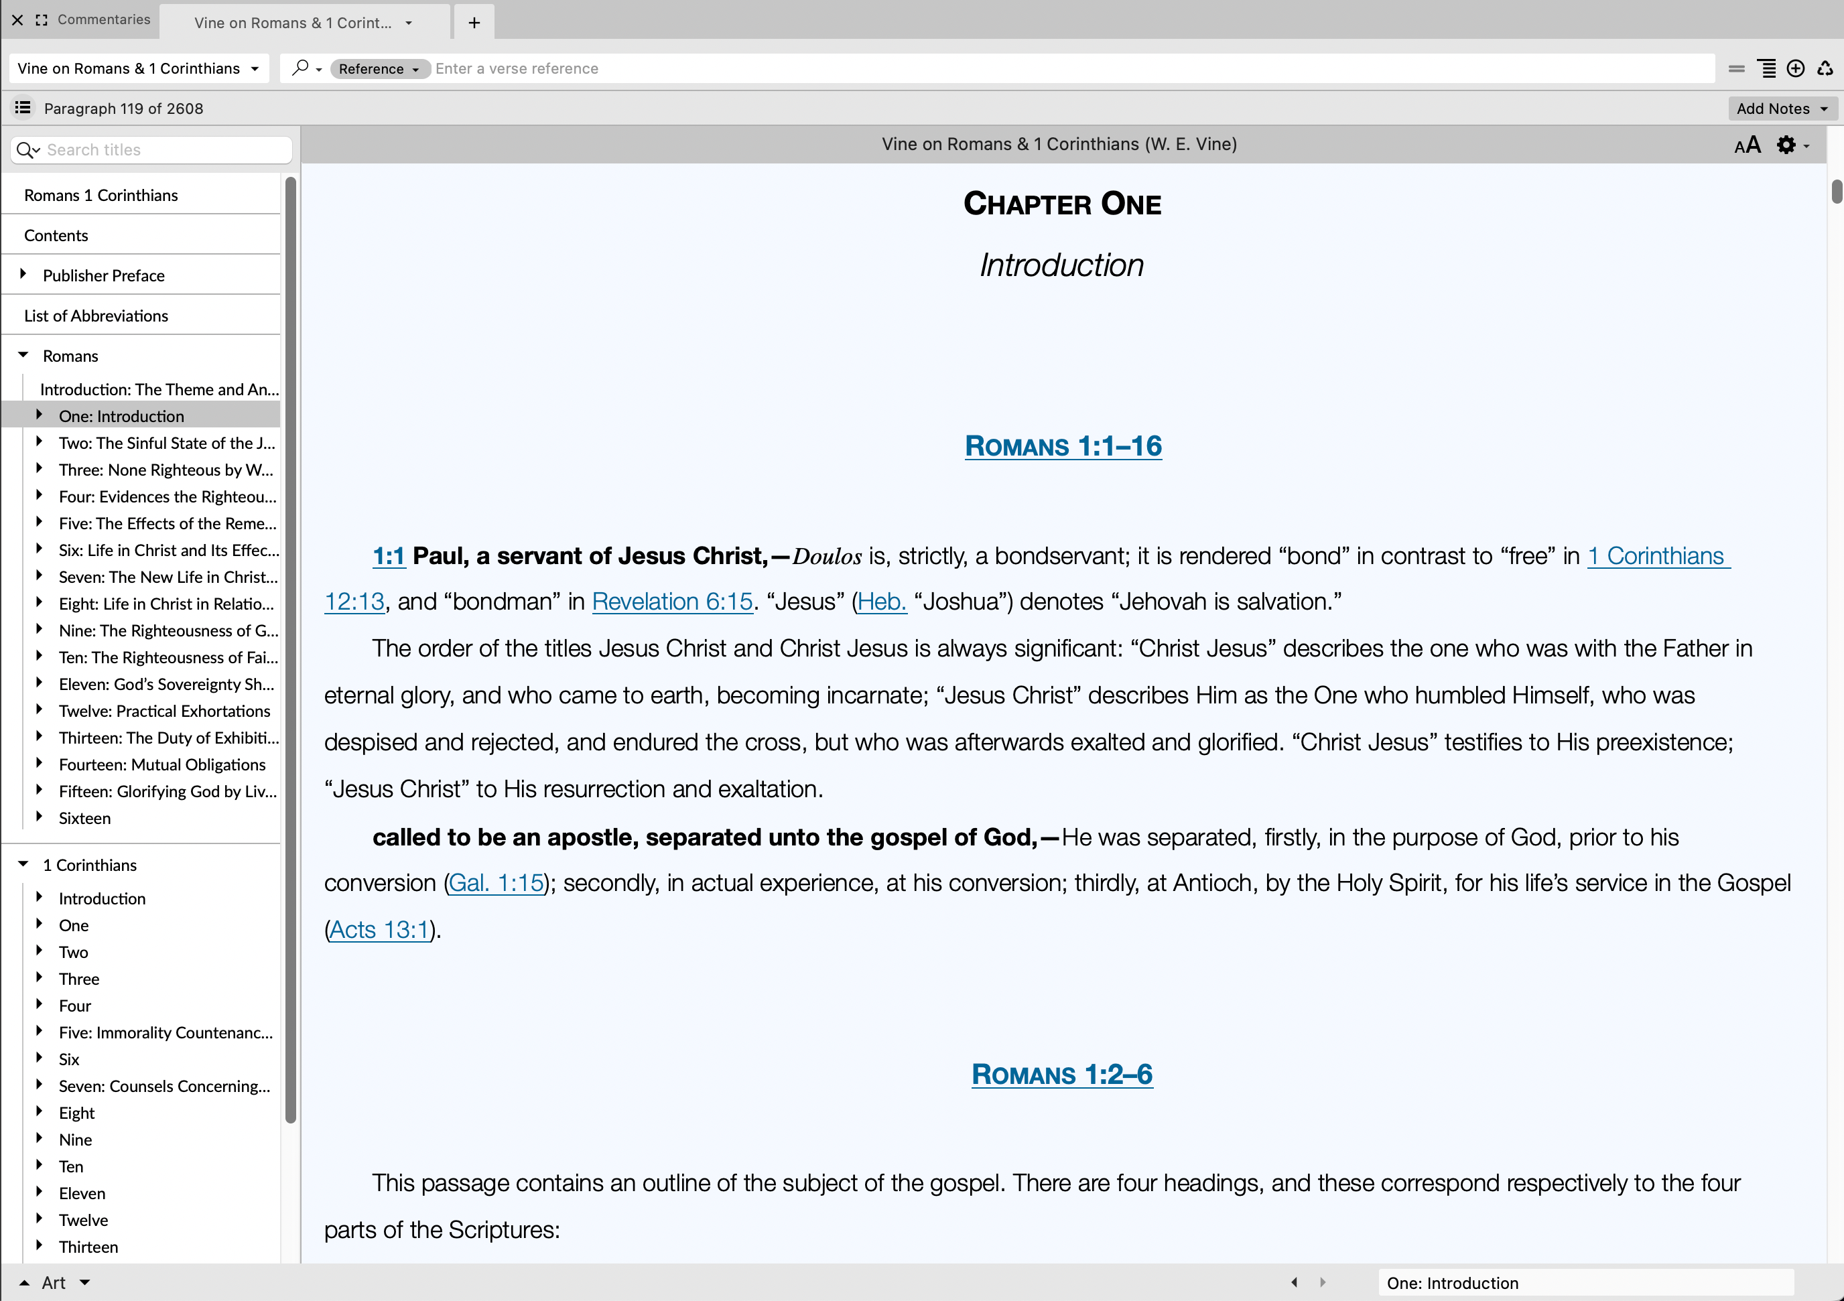Open the Add Notes dropdown
Viewport: 1844px width, 1301px height.
1782,109
